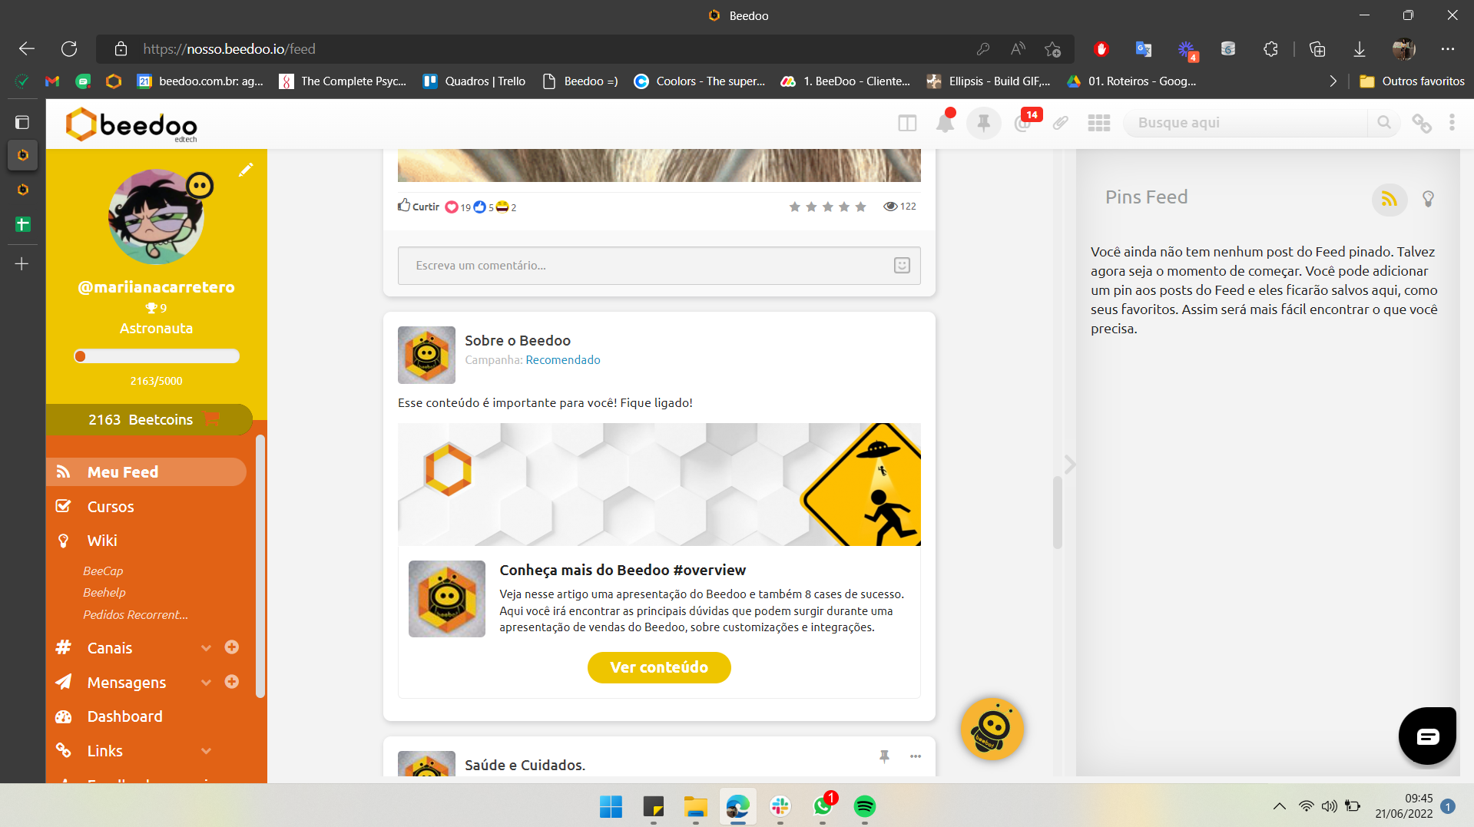Image resolution: width=1474 pixels, height=827 pixels.
Task: Click the paperclip attachments icon
Action: point(1061,123)
